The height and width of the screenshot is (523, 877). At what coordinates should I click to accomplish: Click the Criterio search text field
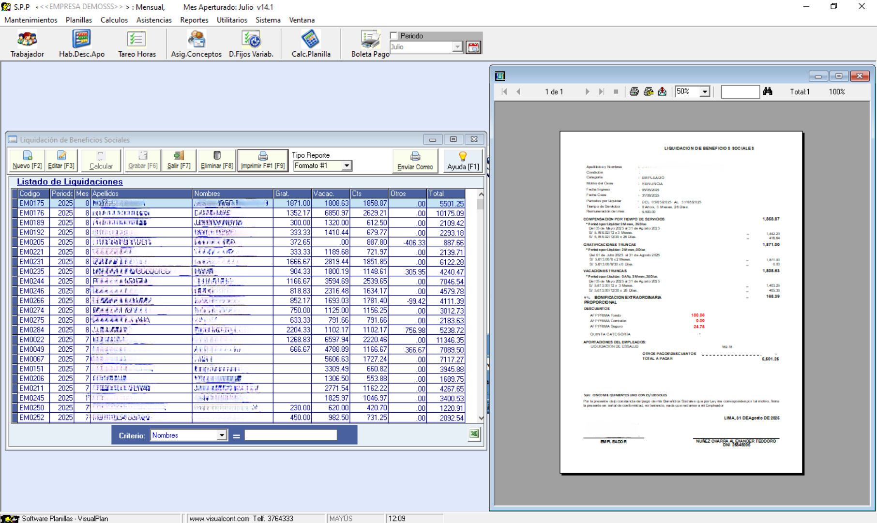290,435
